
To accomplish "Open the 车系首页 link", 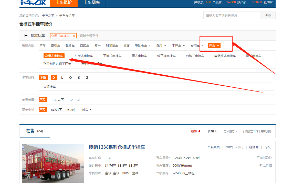I will [x=214, y=147].
